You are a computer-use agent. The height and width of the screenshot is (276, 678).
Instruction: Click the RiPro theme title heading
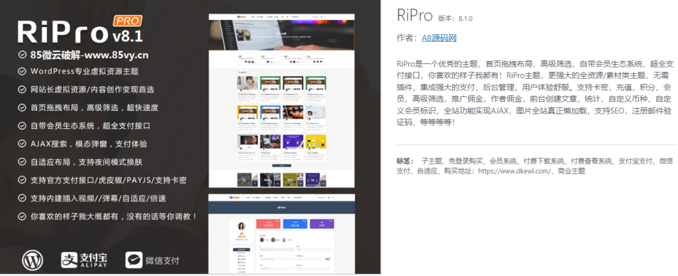(x=414, y=16)
